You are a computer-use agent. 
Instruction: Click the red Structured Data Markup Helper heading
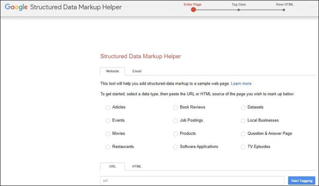coord(141,56)
